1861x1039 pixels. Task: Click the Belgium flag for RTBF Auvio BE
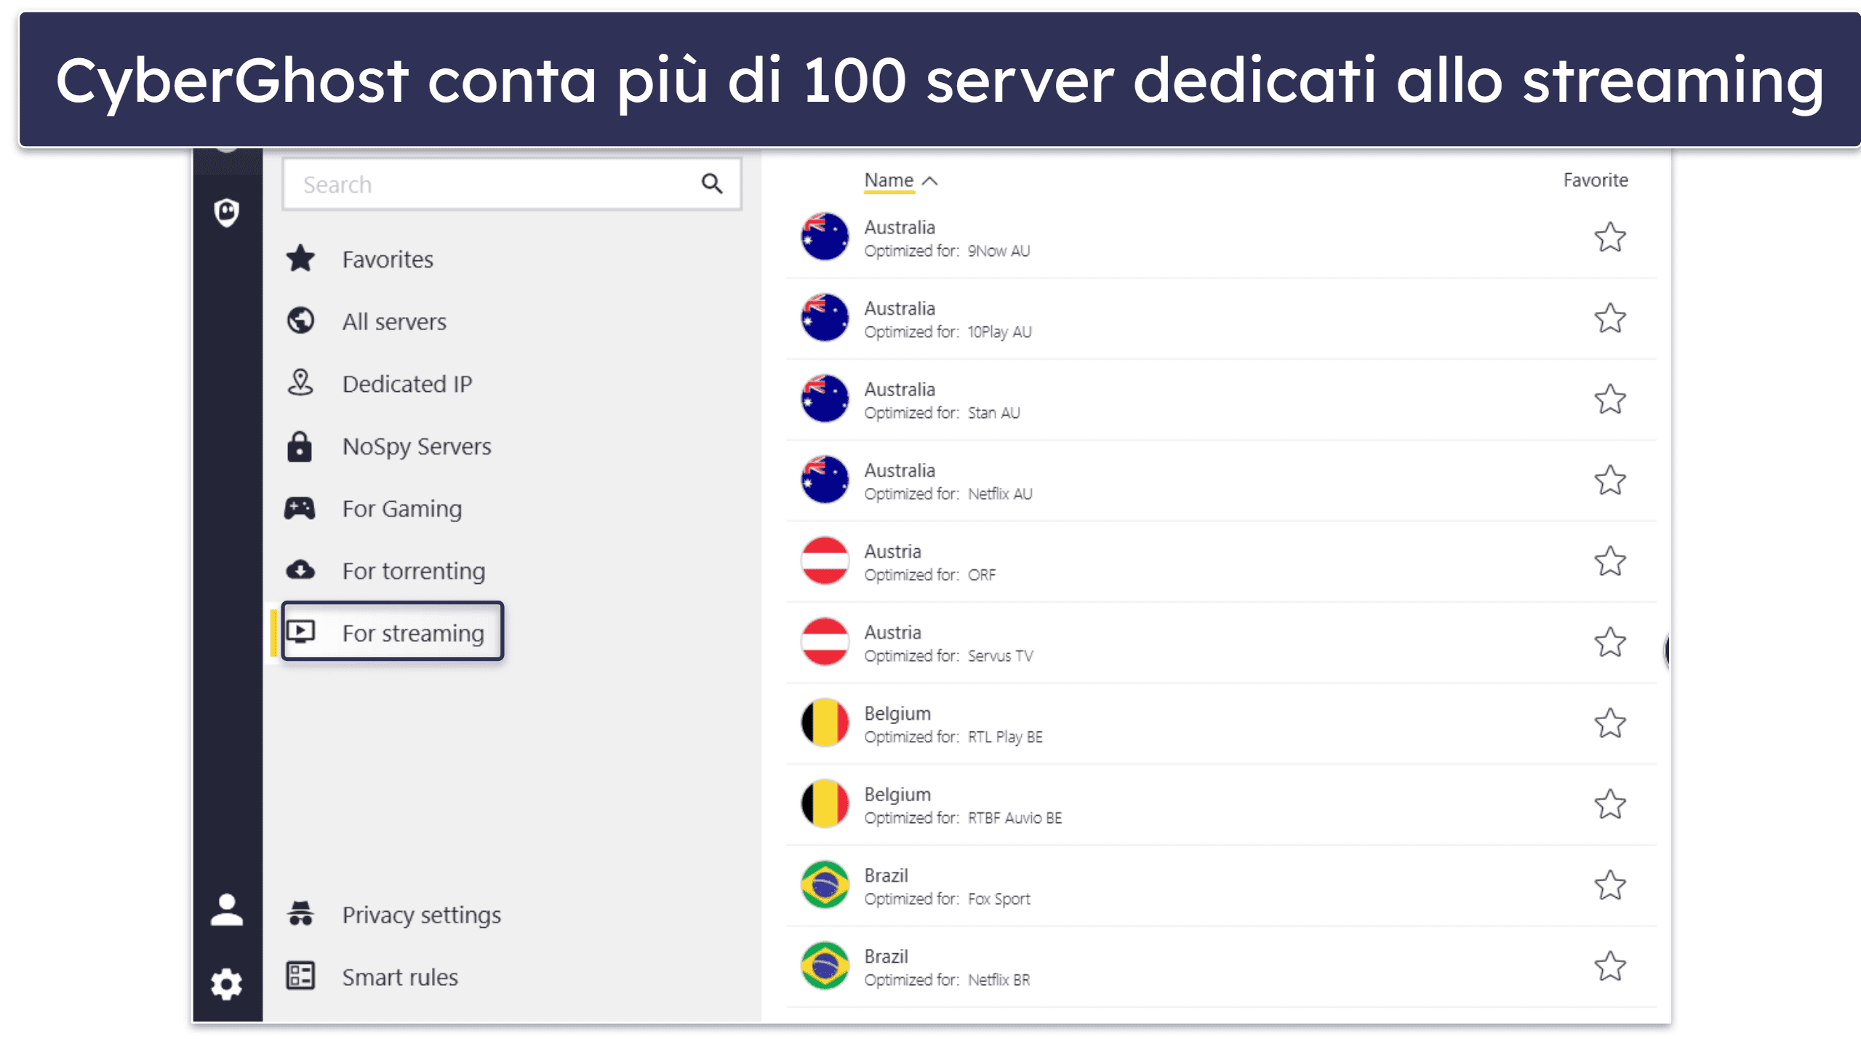(825, 804)
